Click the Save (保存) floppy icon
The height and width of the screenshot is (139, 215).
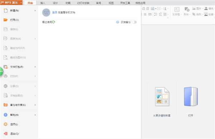click(x=5, y=29)
